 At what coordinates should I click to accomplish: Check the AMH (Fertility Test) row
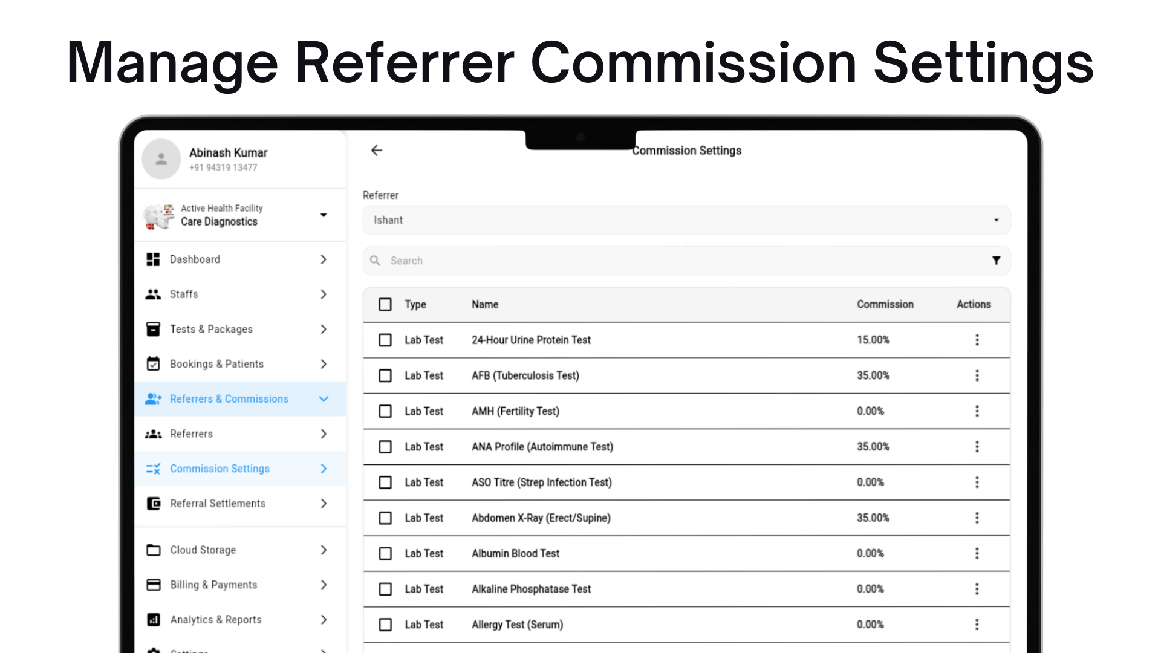(x=385, y=411)
